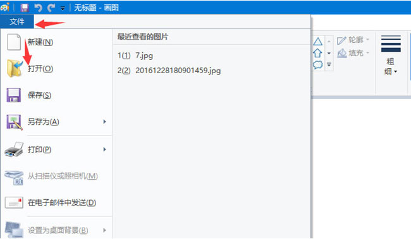Open the quick access toolbar customize dropdown
411x239 pixels.
tap(63, 8)
